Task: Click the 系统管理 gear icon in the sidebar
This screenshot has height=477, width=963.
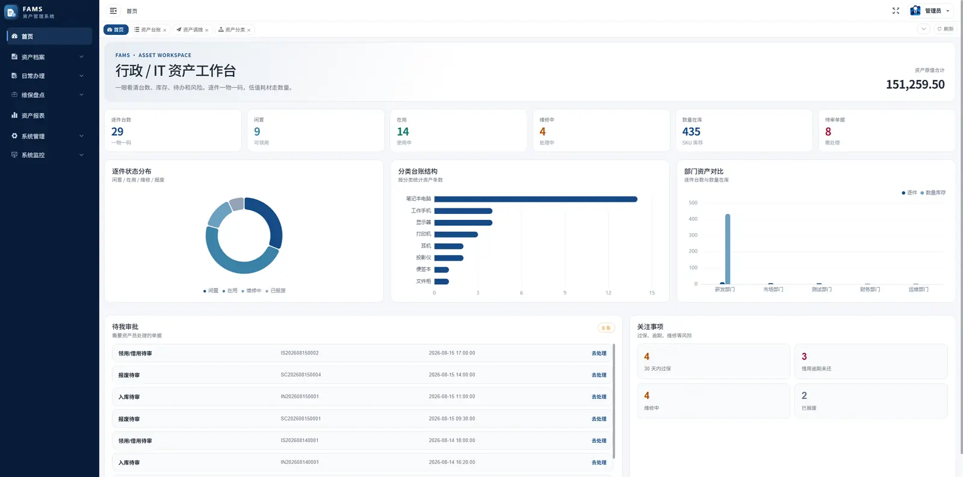Action: pyautogui.click(x=14, y=136)
